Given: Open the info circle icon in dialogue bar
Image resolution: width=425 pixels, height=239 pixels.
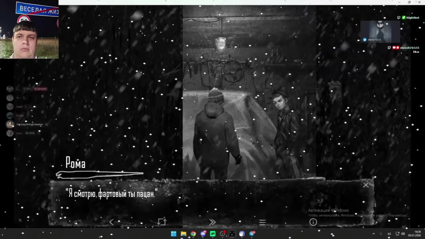Looking at the screenshot, I should point(313,222).
